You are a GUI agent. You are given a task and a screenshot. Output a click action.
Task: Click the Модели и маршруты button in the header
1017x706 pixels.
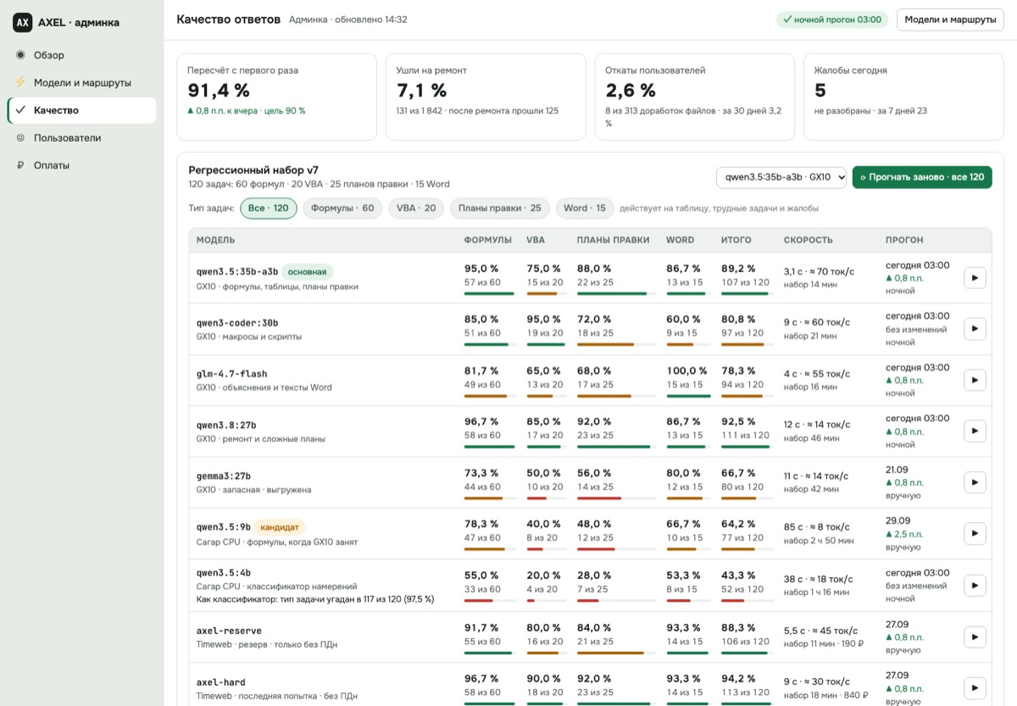point(950,19)
